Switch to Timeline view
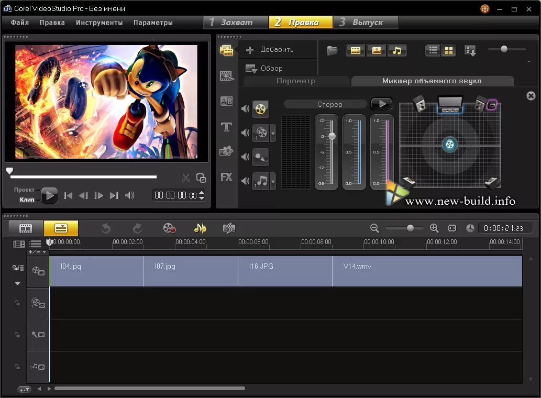The image size is (541, 398). click(x=61, y=228)
